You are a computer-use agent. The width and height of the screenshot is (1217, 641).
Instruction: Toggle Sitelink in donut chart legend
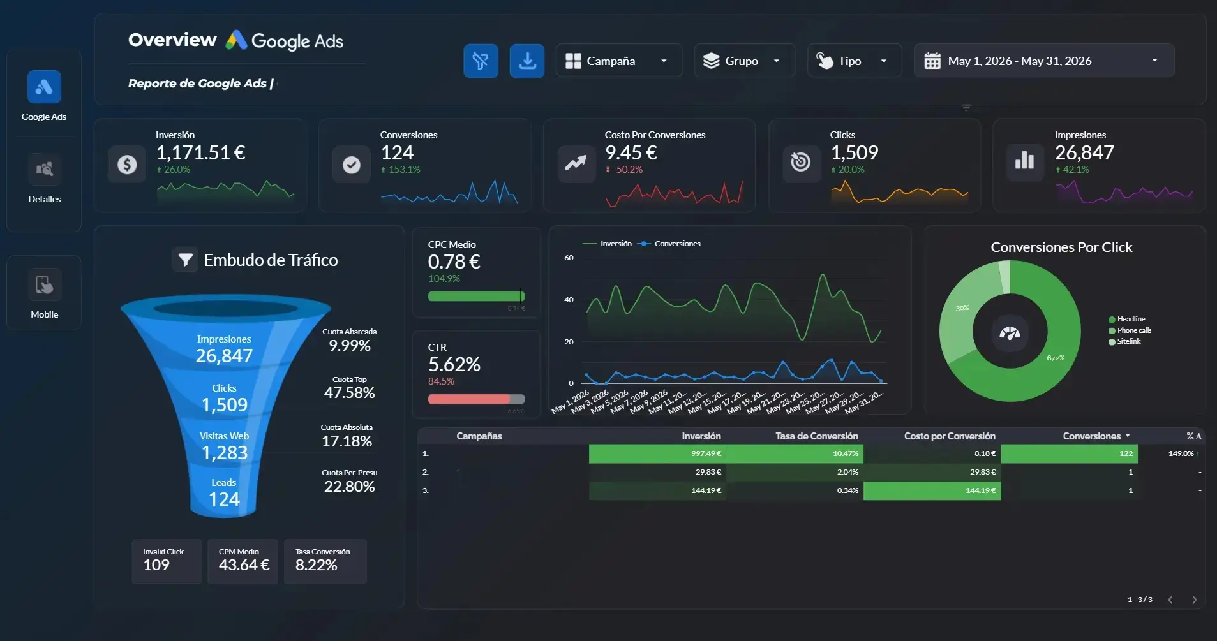pyautogui.click(x=1124, y=341)
